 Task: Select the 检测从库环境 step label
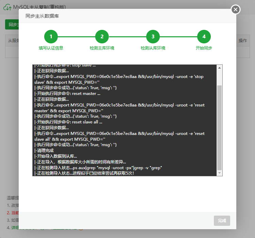tap(153, 48)
